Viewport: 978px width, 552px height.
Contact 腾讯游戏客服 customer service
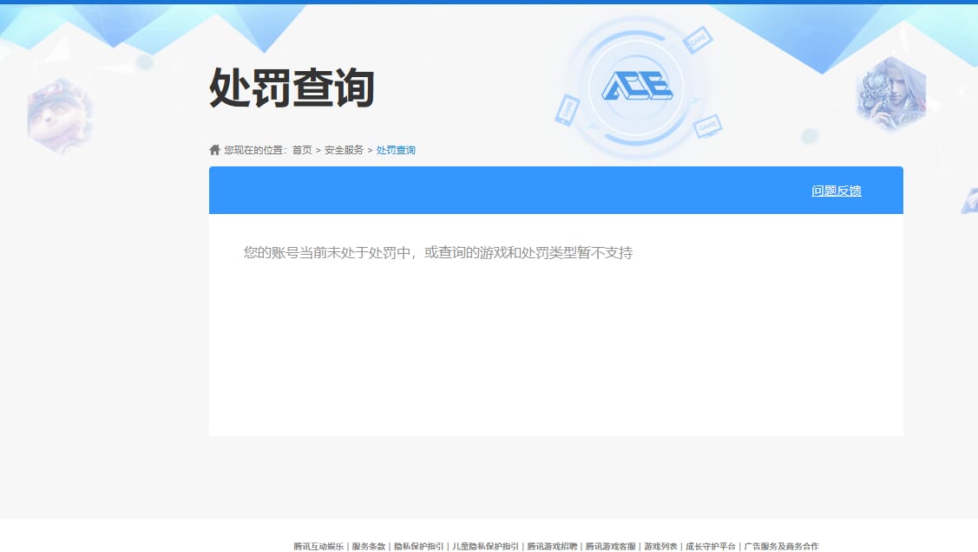[x=612, y=547]
